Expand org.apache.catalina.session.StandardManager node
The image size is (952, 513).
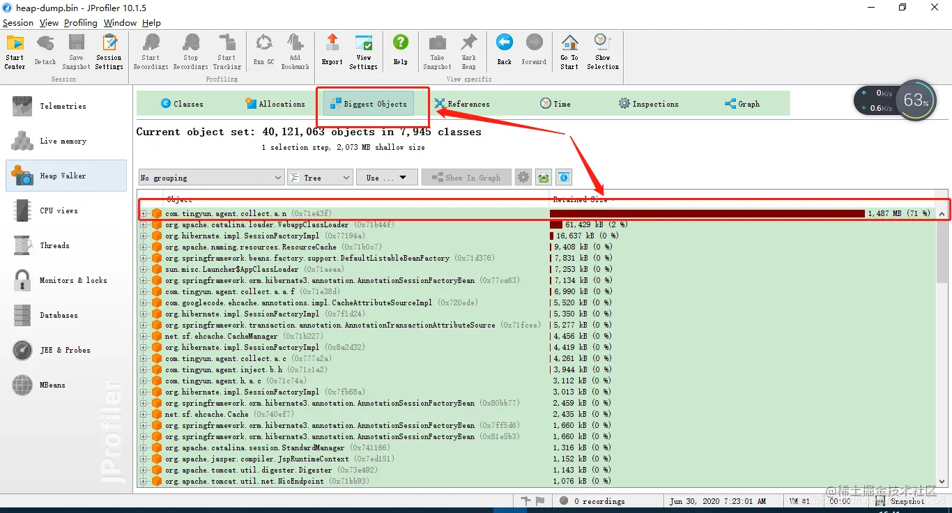pyautogui.click(x=144, y=447)
